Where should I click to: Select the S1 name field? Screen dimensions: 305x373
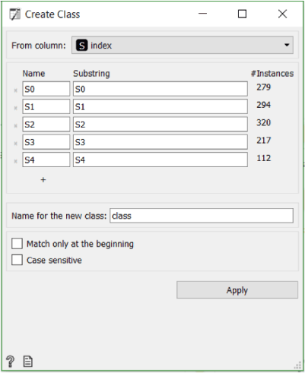point(46,106)
